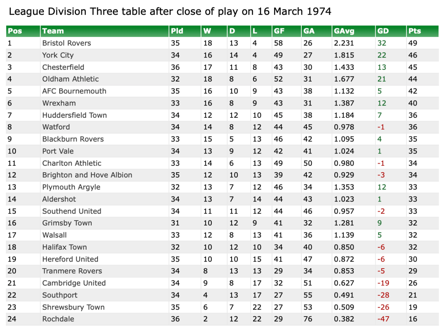Click the Pld column header
The width and height of the screenshot is (442, 328).
[x=177, y=31]
